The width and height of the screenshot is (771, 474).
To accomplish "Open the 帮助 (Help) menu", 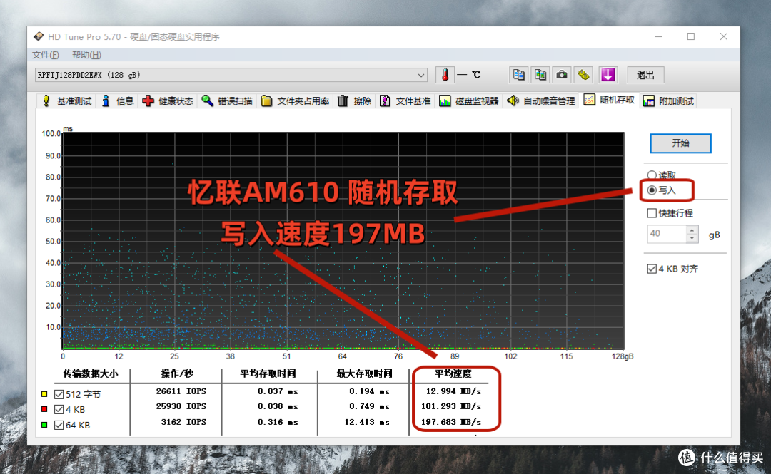I will pyautogui.click(x=86, y=55).
